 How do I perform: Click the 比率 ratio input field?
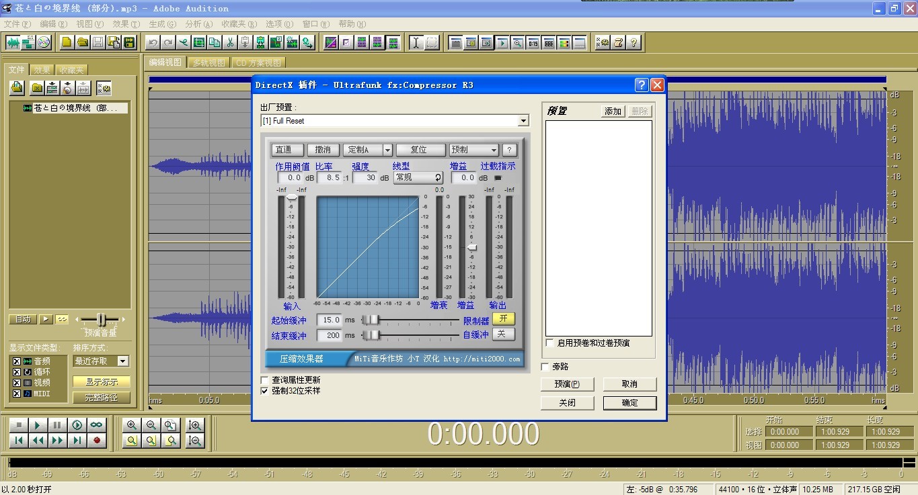tap(329, 178)
